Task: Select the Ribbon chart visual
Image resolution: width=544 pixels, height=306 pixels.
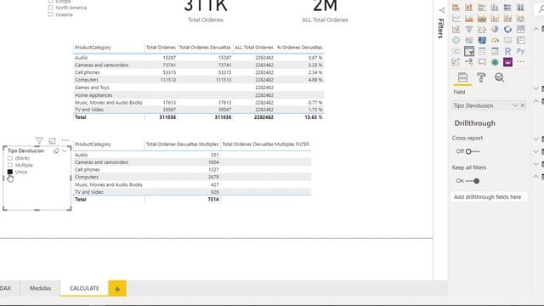Action: 520,19
